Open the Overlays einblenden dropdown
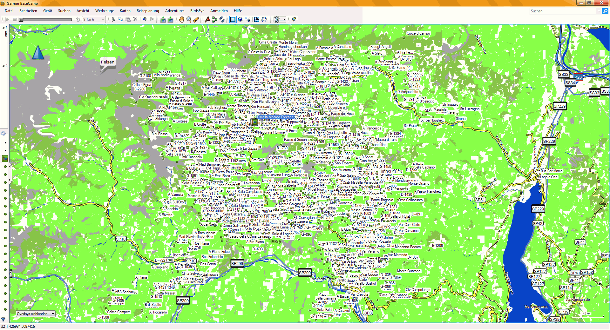This screenshot has width=610, height=330. coord(36,314)
